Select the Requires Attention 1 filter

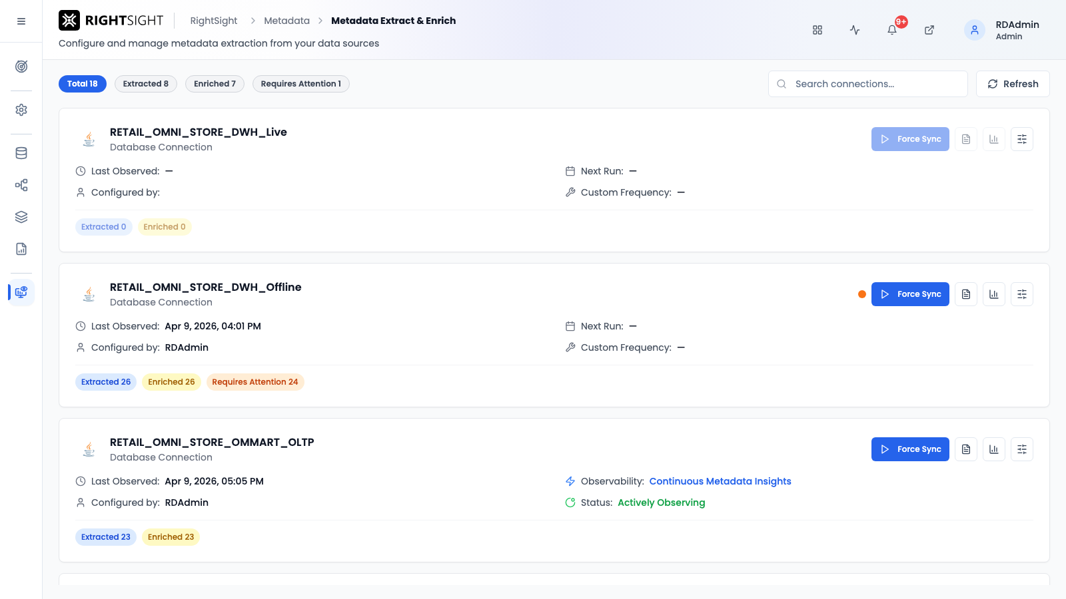click(301, 84)
